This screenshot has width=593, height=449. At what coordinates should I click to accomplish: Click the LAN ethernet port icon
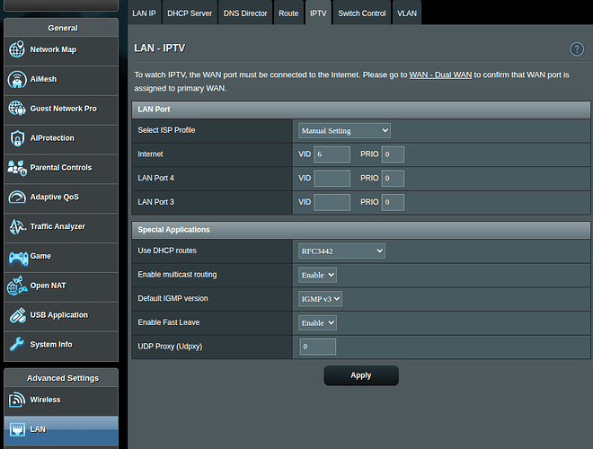click(x=17, y=429)
